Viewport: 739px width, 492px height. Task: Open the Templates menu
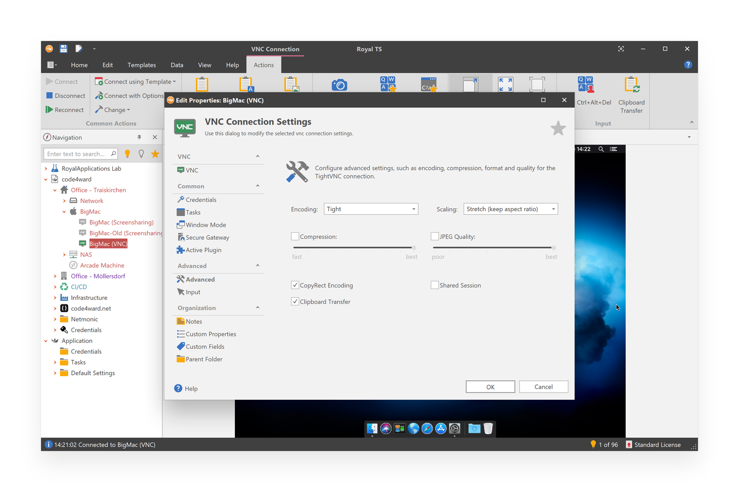(142, 65)
